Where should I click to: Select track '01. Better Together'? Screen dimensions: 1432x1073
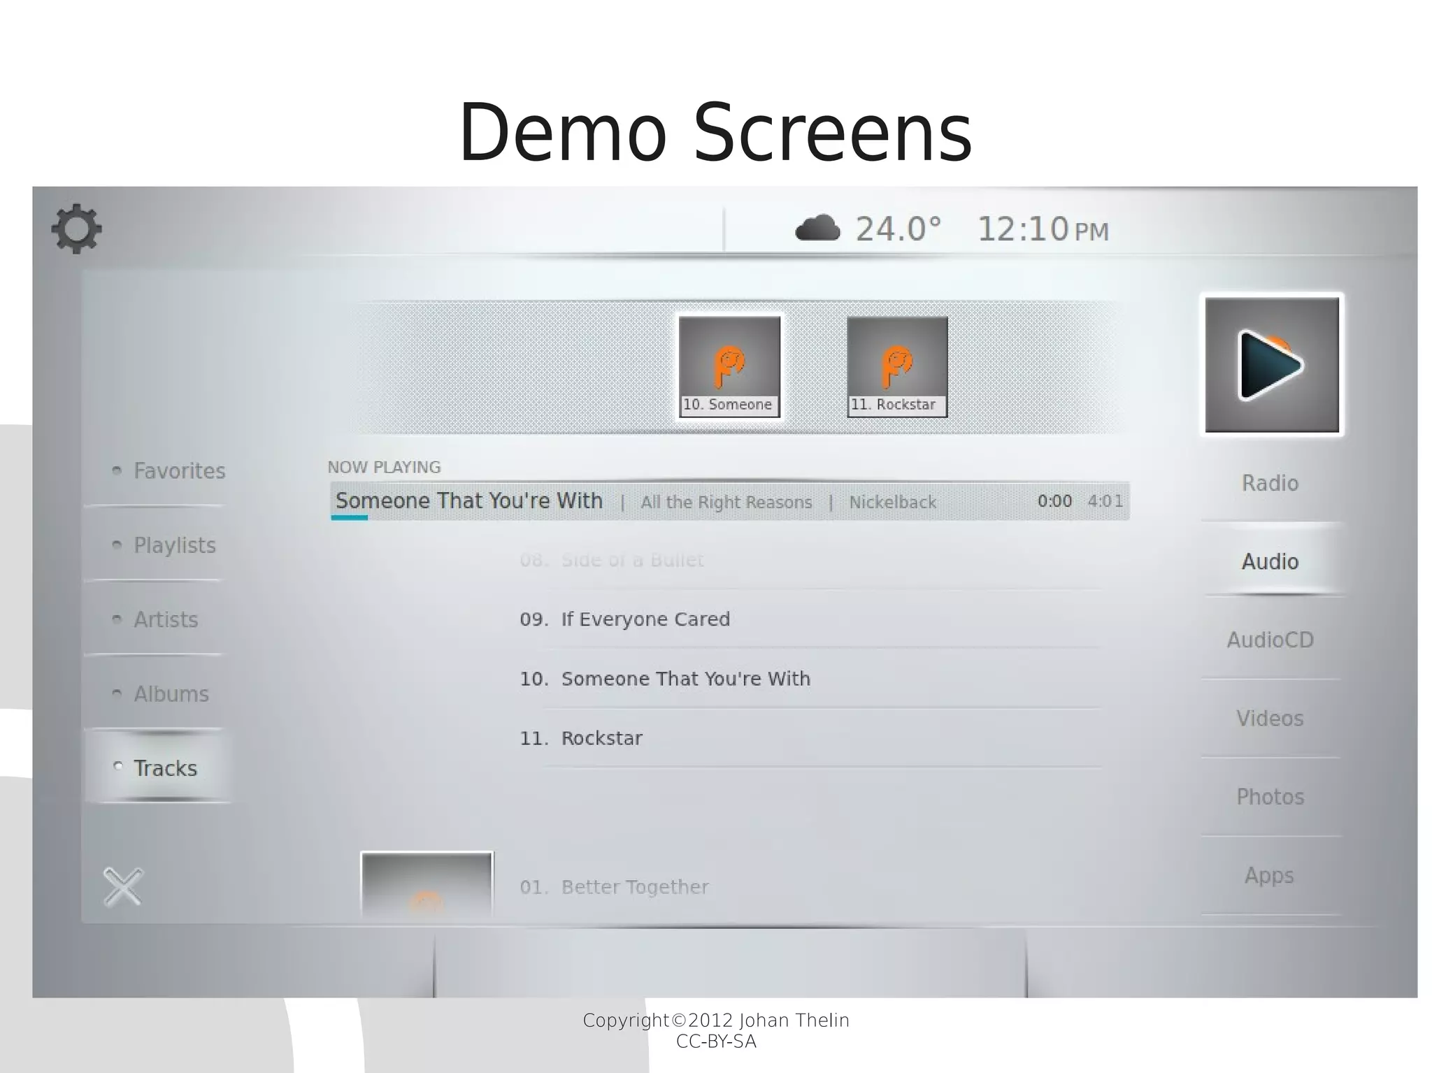(614, 887)
